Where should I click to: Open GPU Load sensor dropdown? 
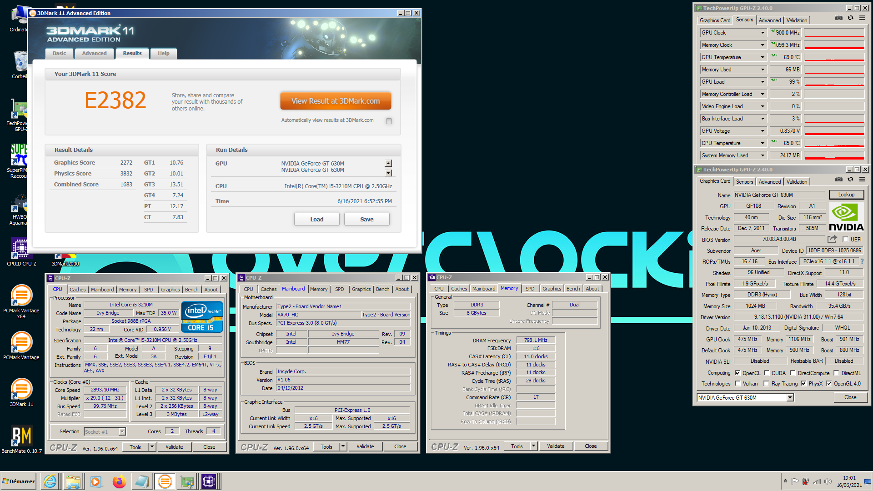[x=763, y=82]
